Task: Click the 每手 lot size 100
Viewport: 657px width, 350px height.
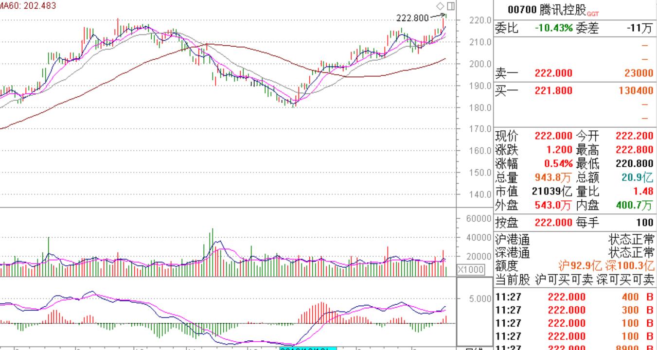Action: point(645,223)
